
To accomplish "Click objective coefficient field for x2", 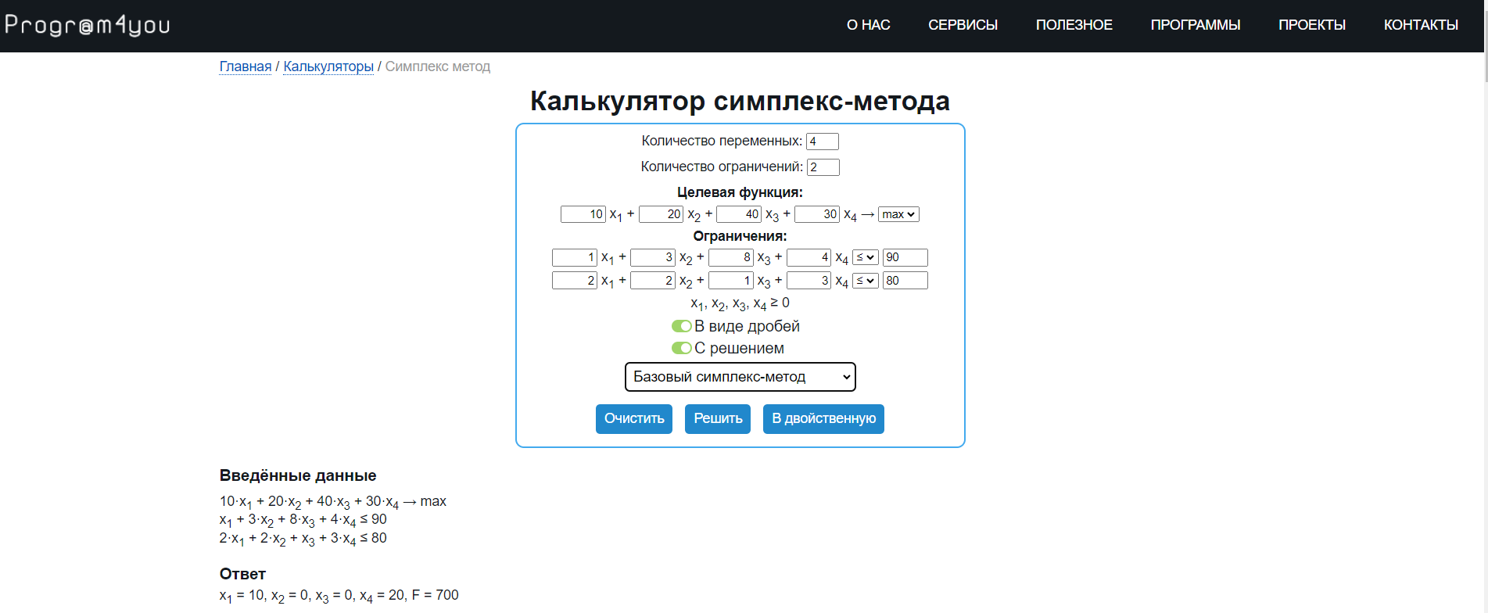I will 662,214.
